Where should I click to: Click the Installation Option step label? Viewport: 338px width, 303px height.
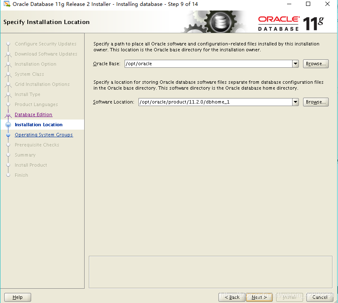(x=35, y=64)
